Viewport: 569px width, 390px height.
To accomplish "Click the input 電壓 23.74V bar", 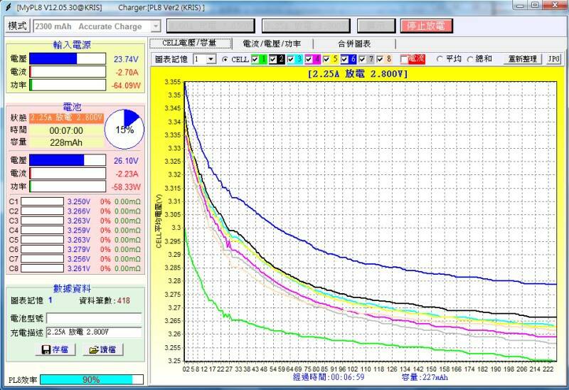I will coord(68,59).
